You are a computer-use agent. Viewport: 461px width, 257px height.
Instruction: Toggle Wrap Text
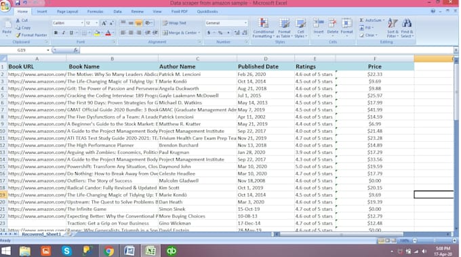[175, 23]
